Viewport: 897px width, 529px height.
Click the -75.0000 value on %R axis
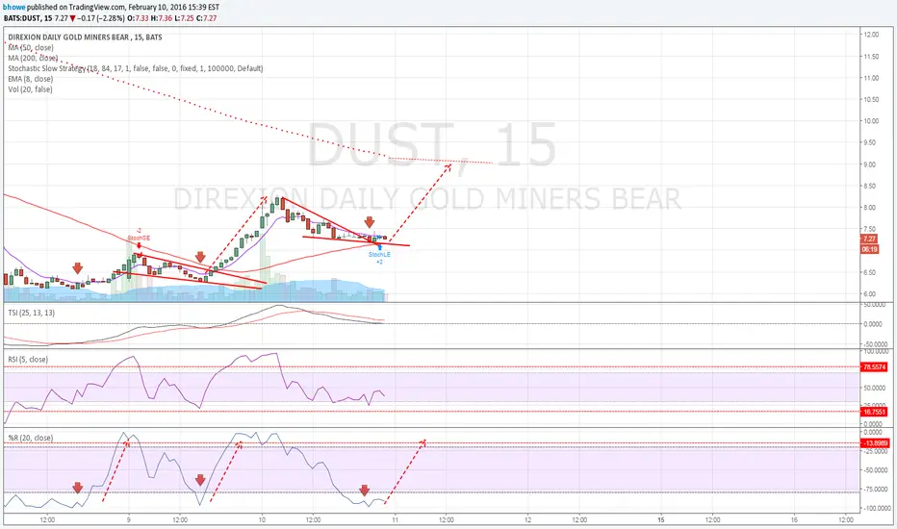click(876, 489)
